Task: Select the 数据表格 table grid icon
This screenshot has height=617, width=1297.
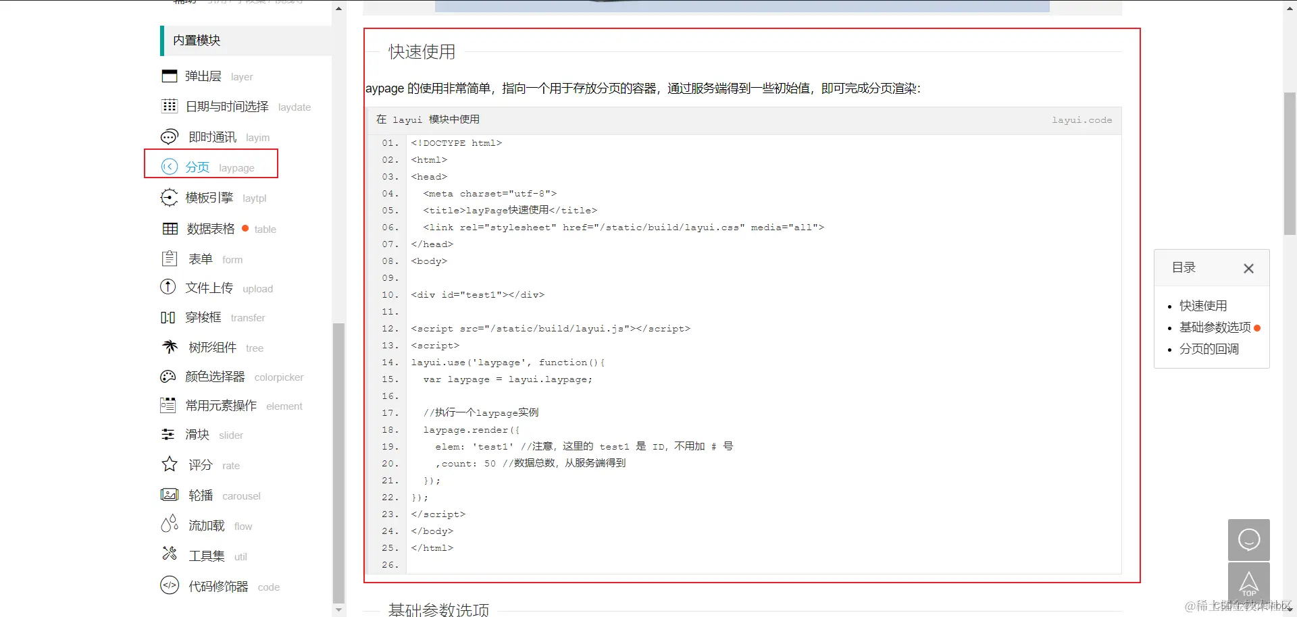Action: pos(170,228)
